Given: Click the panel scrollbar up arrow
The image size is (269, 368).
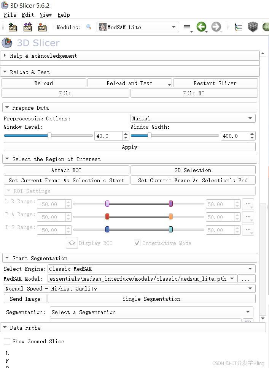Looking at the screenshot, I should [263, 54].
